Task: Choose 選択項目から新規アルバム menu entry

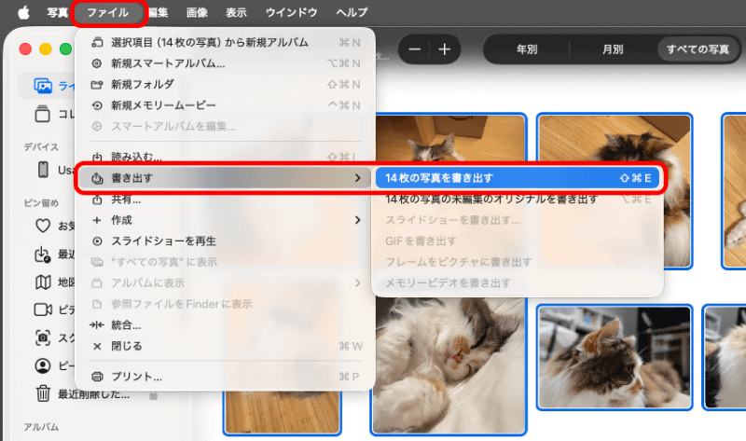Action: (x=225, y=42)
